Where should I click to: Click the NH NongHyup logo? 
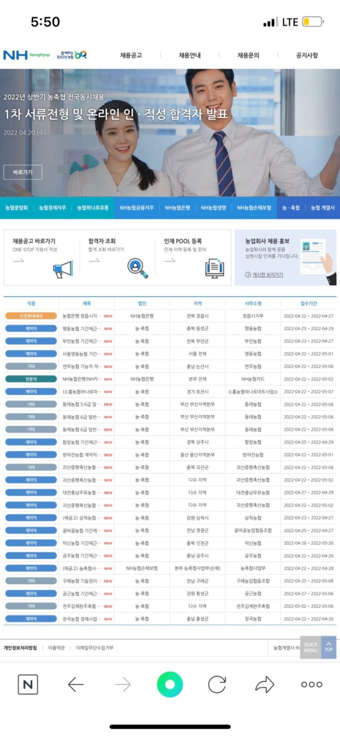point(27,55)
